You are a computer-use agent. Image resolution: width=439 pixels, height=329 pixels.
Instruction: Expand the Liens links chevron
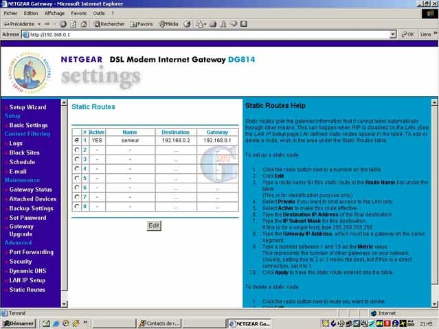point(436,34)
